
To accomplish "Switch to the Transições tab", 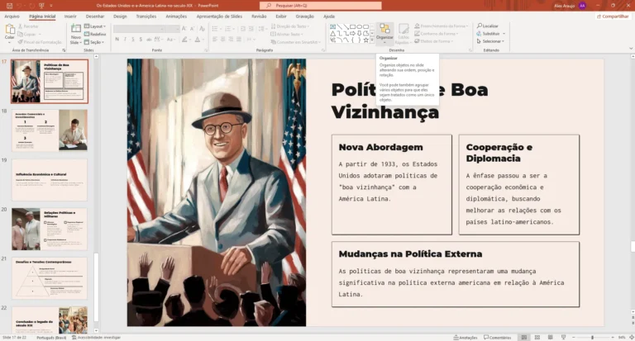I will [x=146, y=17].
